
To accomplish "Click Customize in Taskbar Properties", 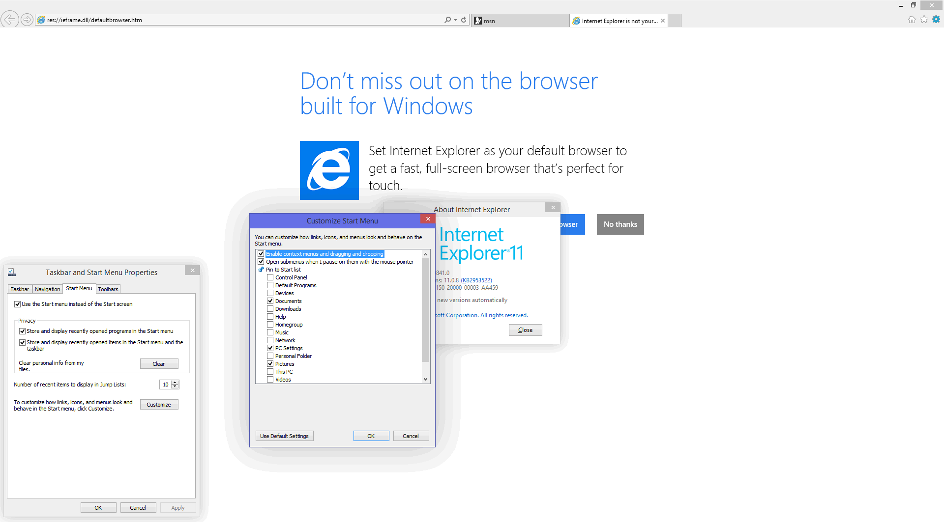I will click(x=159, y=405).
